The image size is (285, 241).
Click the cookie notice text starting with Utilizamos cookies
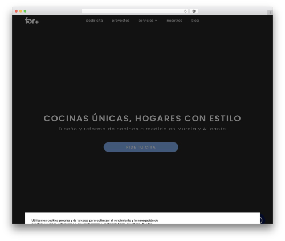pyautogui.click(x=95, y=222)
